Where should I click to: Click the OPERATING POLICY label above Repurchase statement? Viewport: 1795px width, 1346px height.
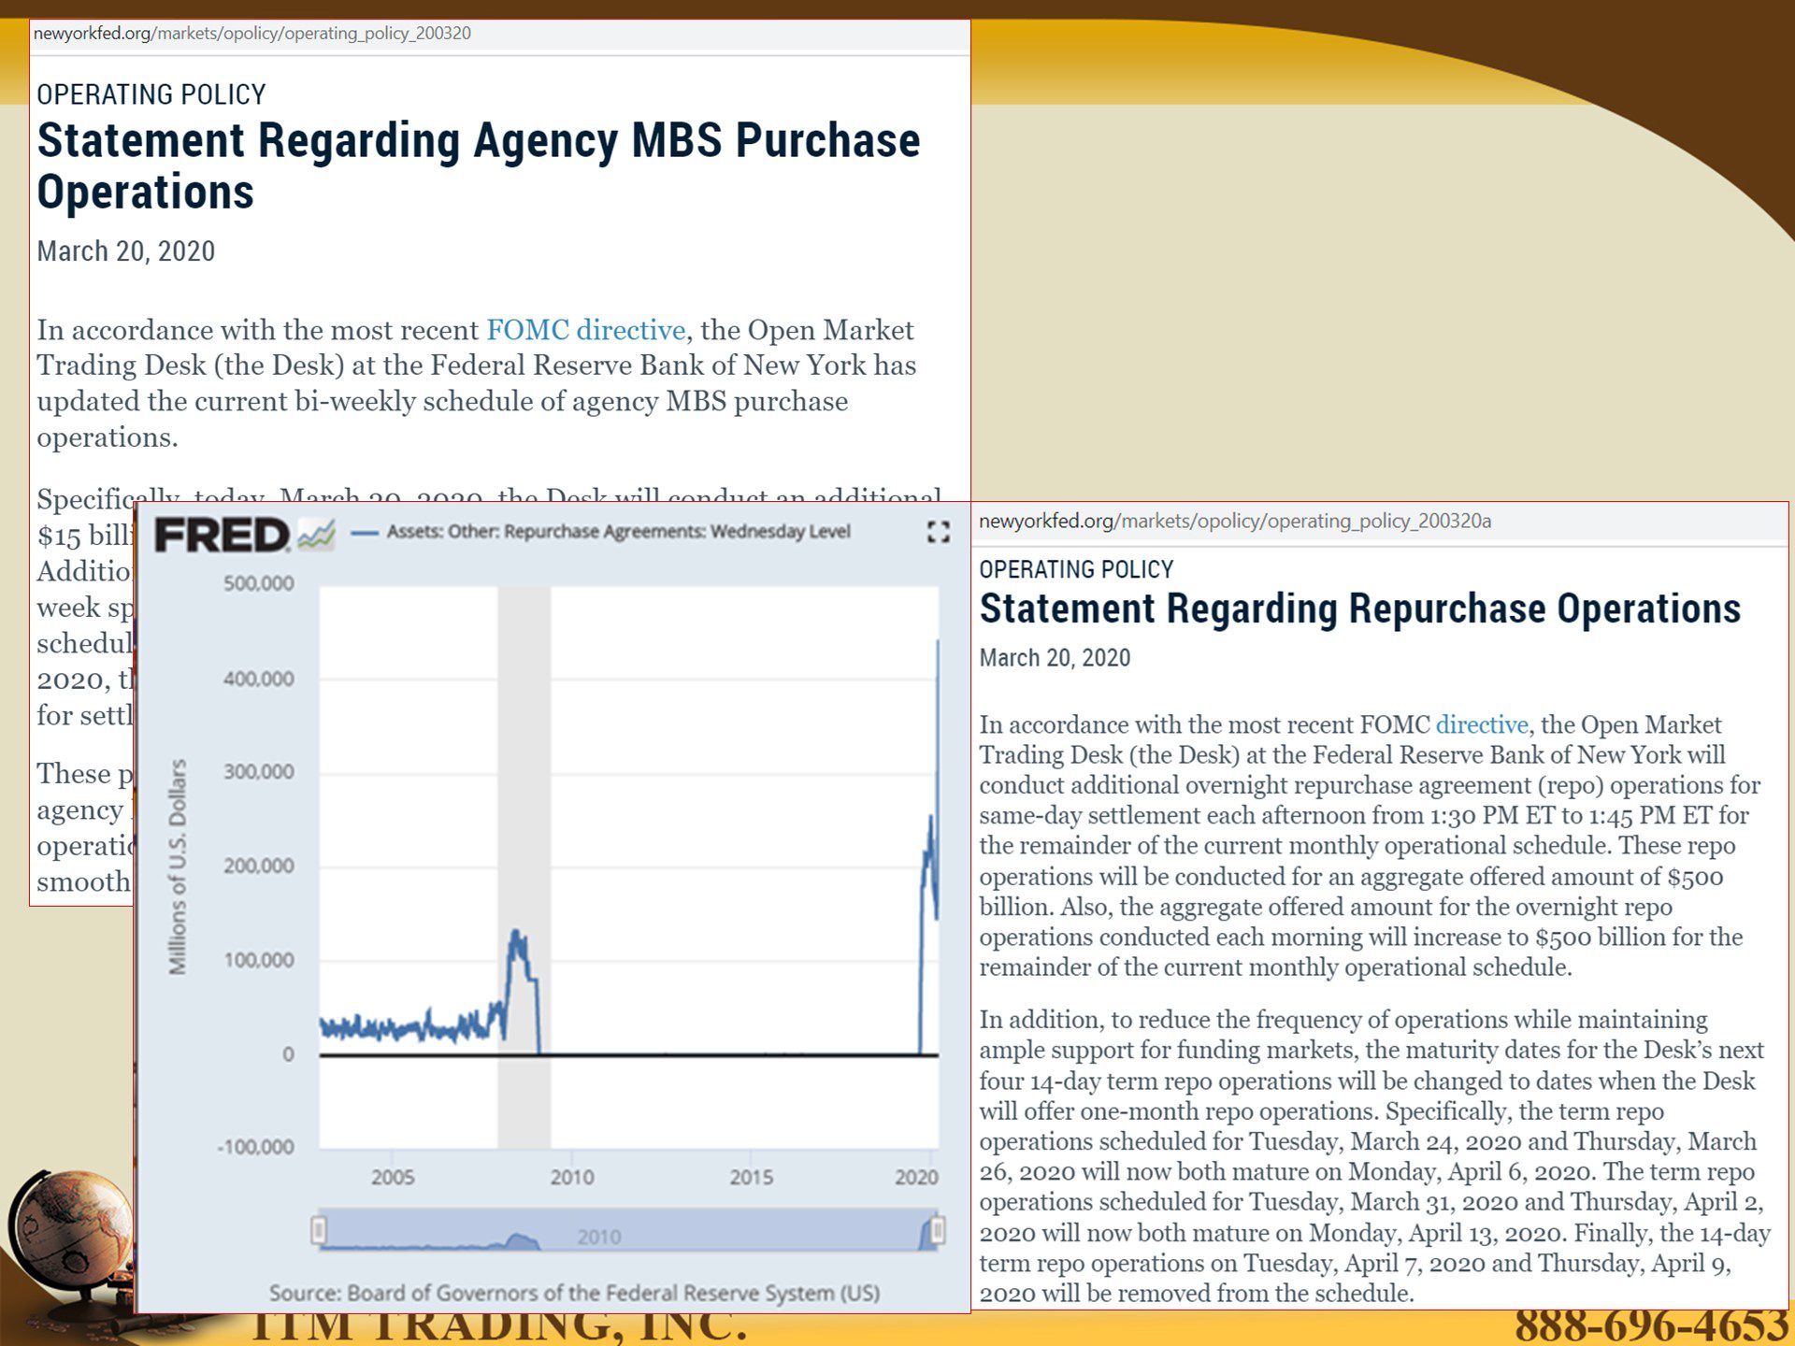pos(1076,569)
